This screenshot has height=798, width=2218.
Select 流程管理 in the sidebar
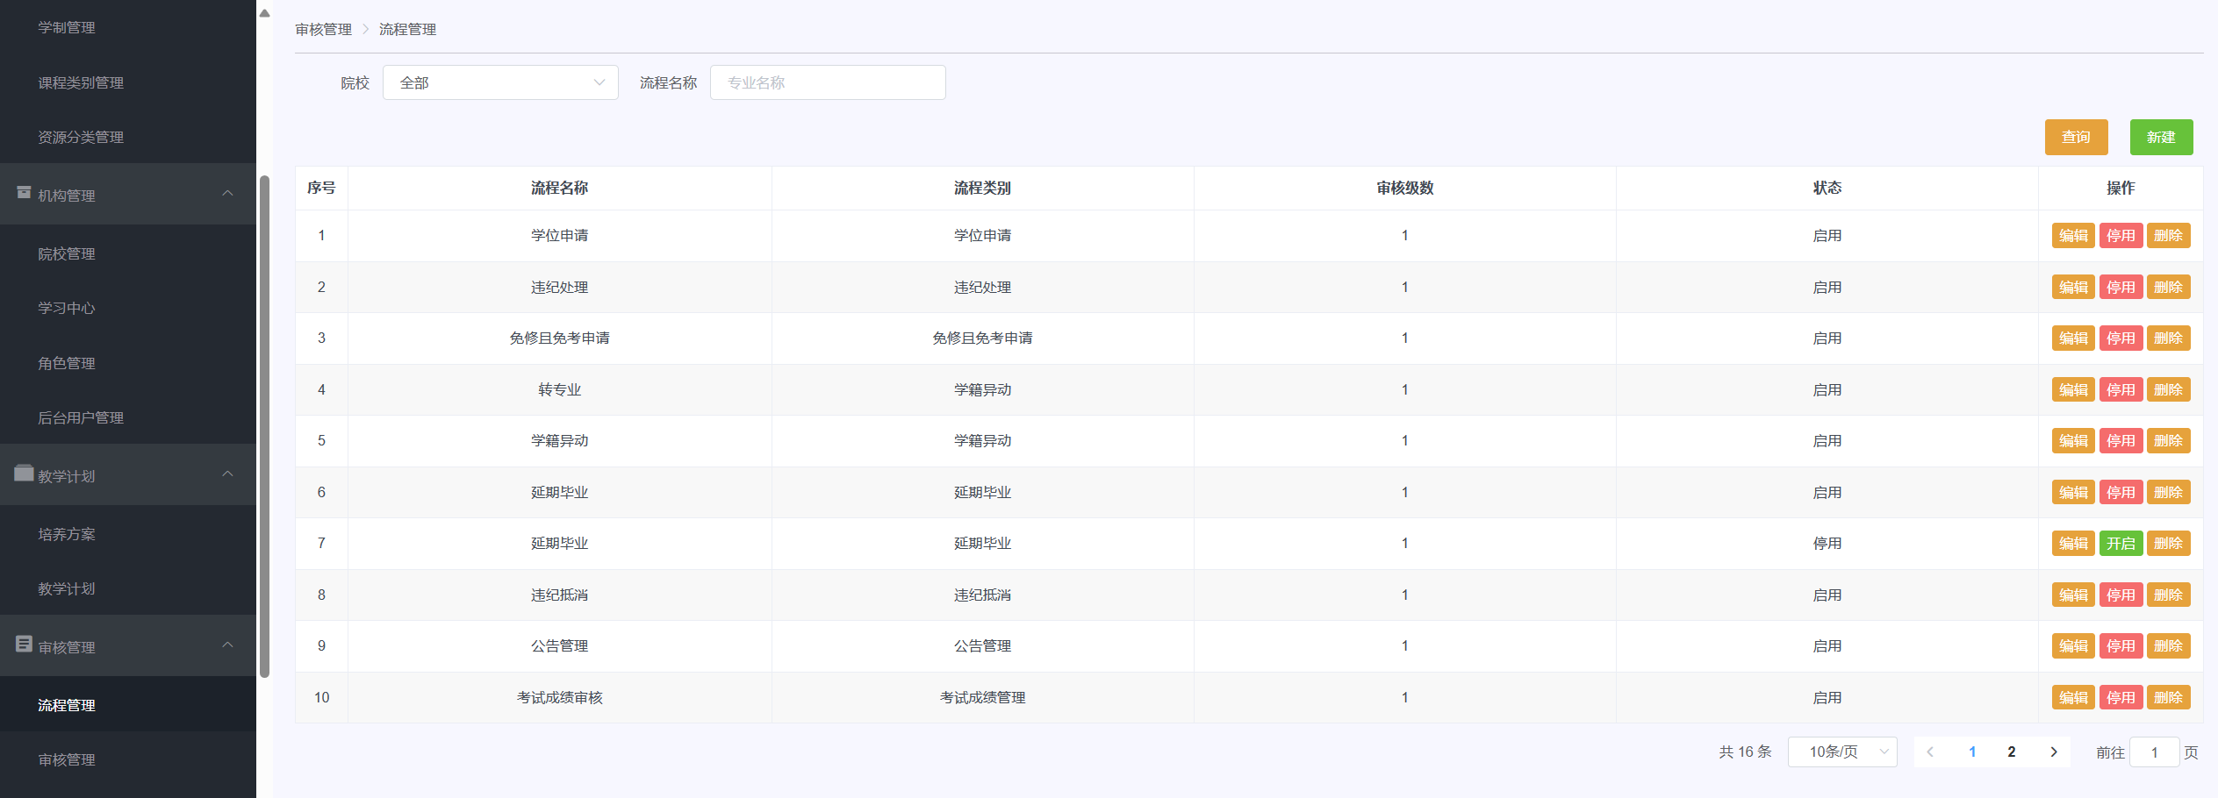click(67, 705)
